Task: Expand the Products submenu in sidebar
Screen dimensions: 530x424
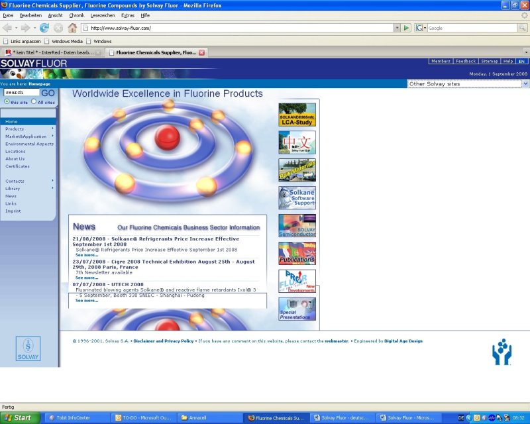Action: pos(53,129)
